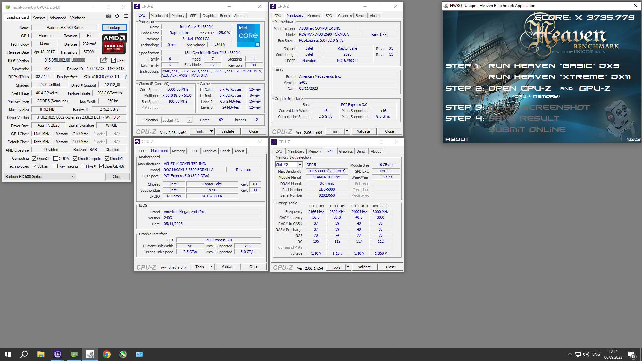Switch to the Validation tab in GPU-Z

click(x=78, y=18)
